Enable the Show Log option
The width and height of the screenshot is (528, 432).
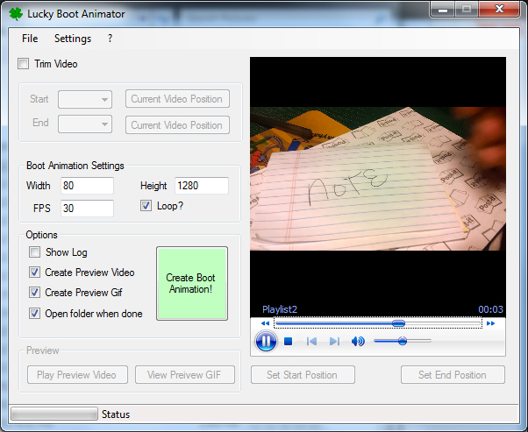[x=34, y=252]
